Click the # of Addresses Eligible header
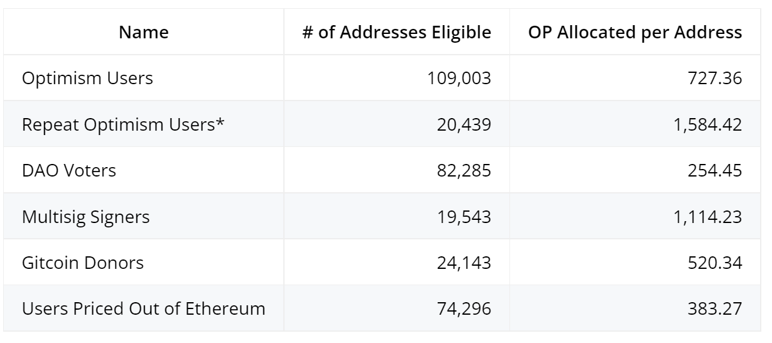 click(396, 33)
